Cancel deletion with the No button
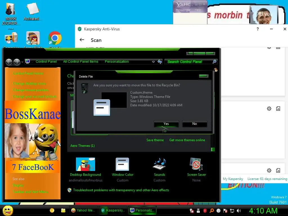This screenshot has height=216, width=288. 195,124
